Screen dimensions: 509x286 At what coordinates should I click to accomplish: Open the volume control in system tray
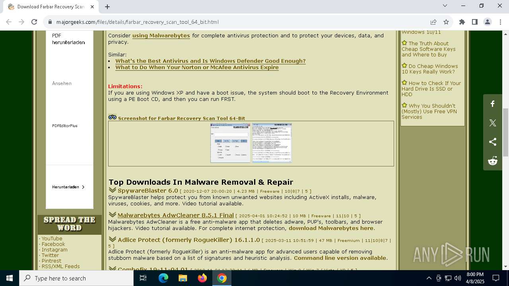[458, 278]
